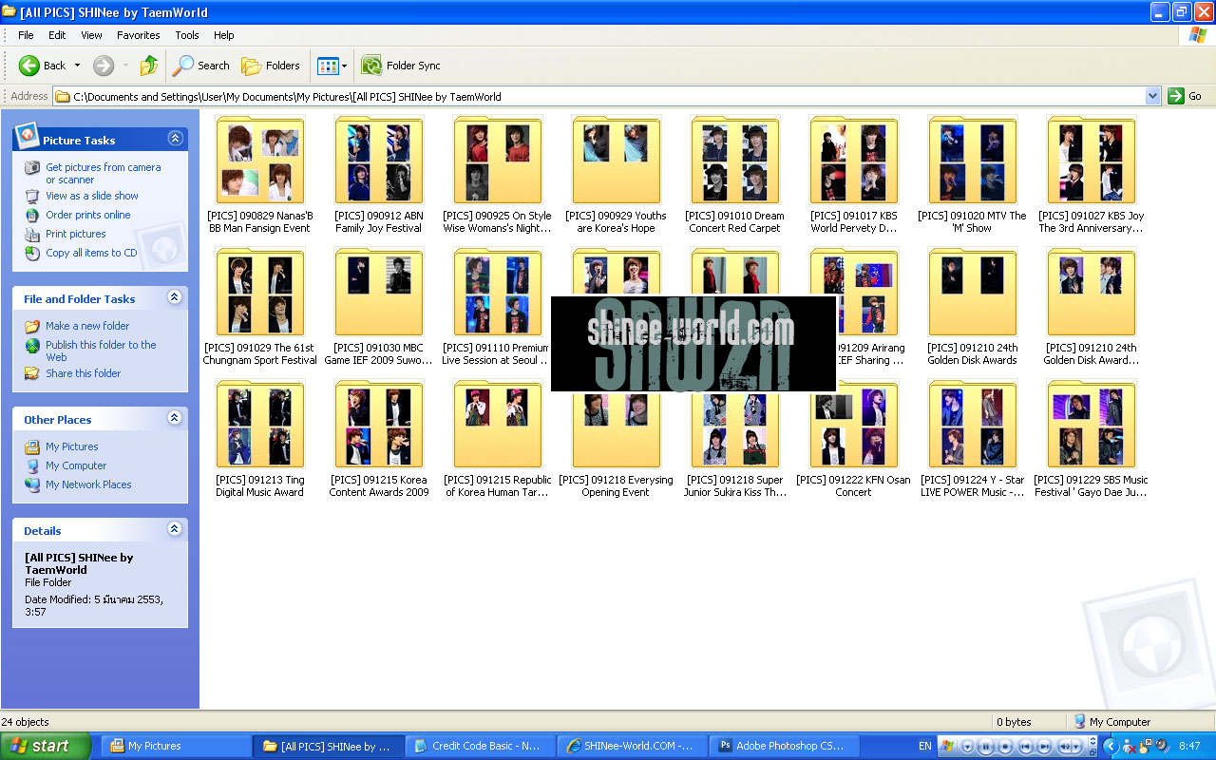
Task: Open the Search pane from the toolbar
Action: [x=200, y=66]
